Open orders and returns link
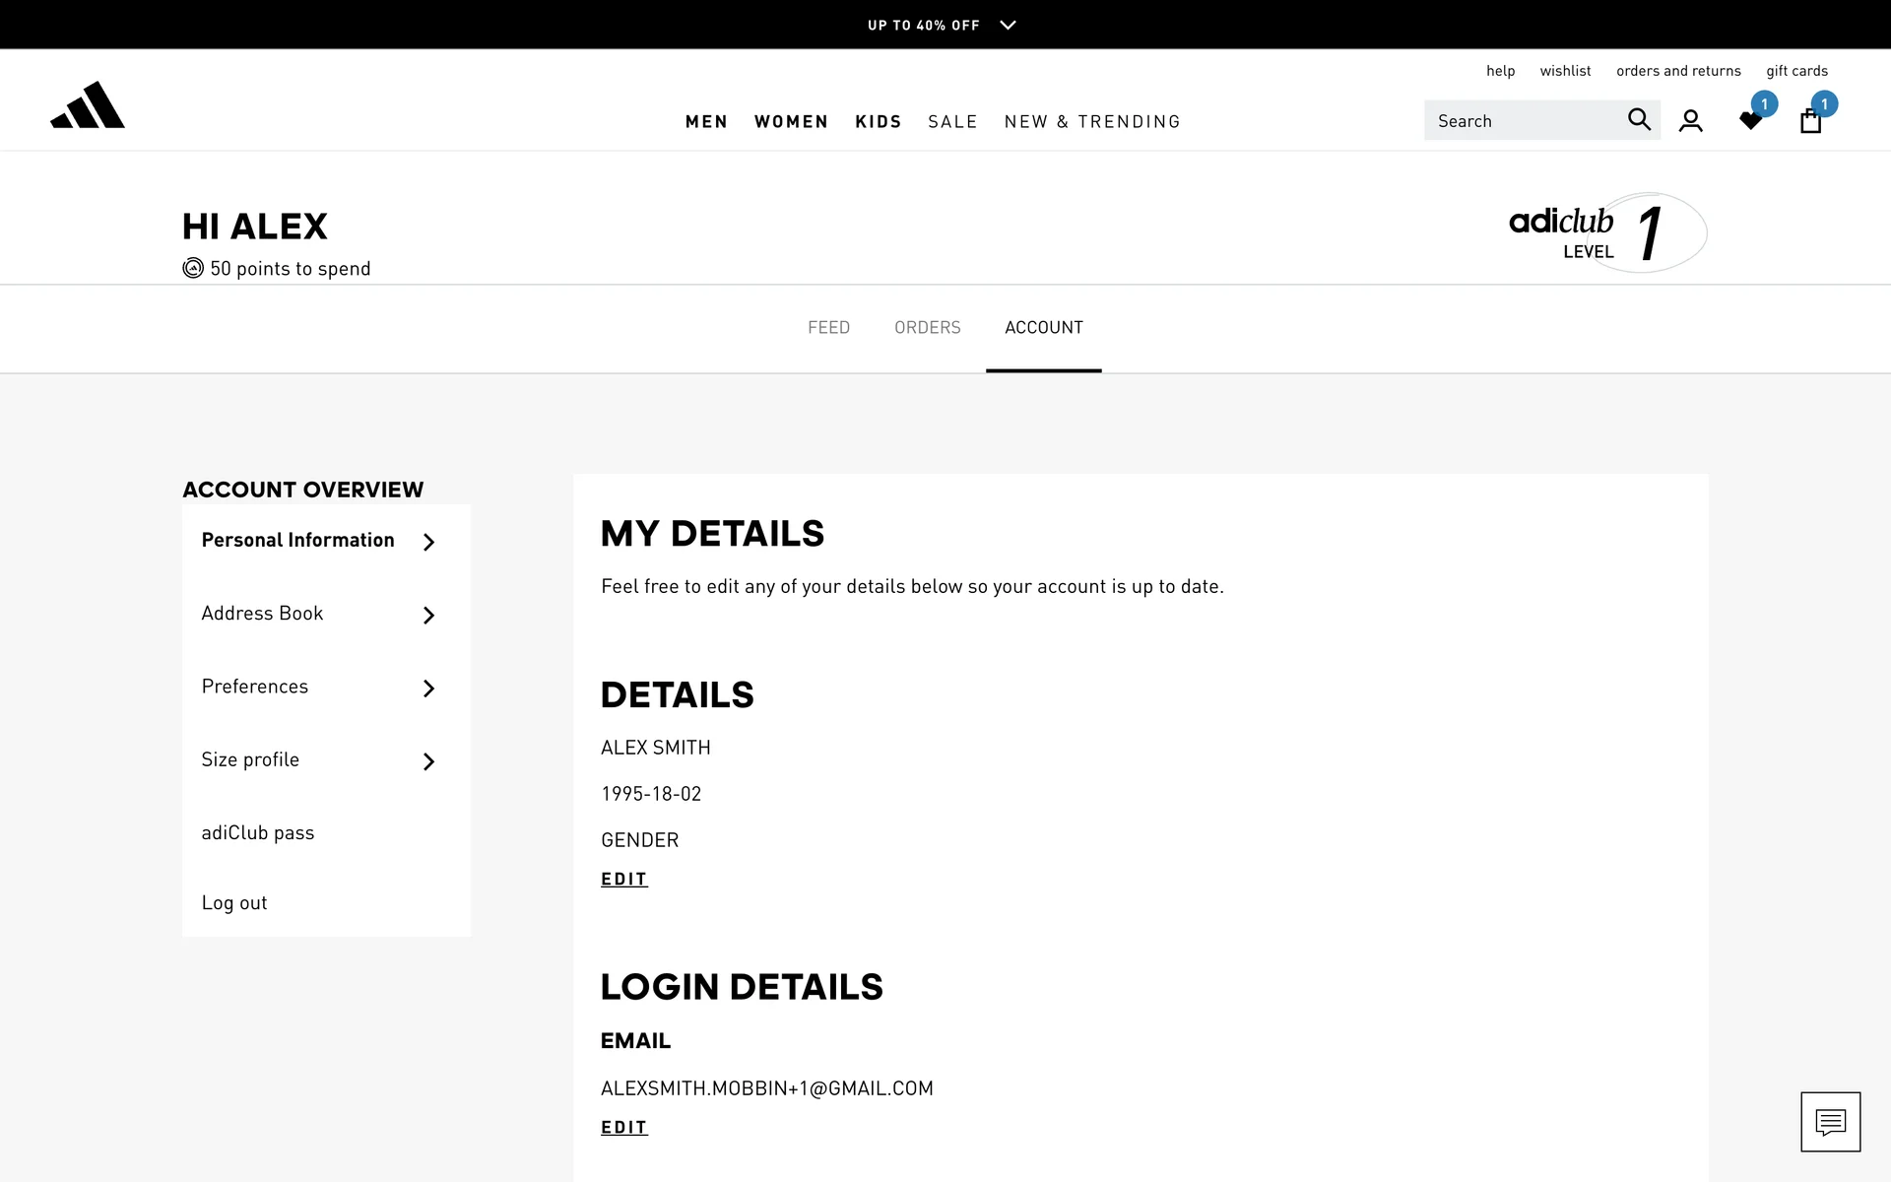 (x=1678, y=71)
